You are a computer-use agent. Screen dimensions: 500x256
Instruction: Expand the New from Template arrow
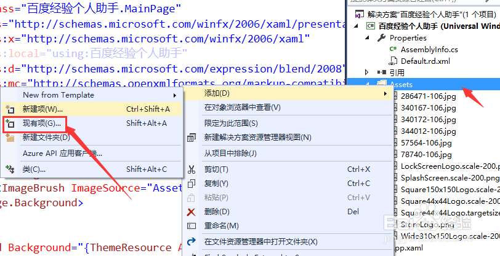tap(175, 95)
